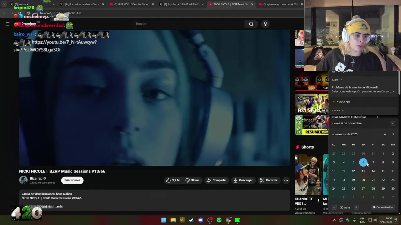This screenshot has width=401, height=225.
Task: Click the noviembre de 2025 calendar header
Action: [x=345, y=134]
